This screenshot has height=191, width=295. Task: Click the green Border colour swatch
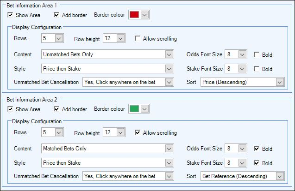click(x=134, y=109)
